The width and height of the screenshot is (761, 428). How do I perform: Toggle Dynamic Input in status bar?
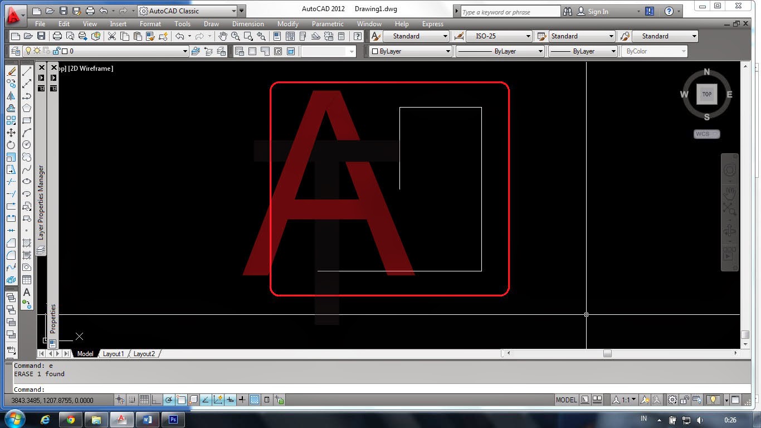pos(230,400)
